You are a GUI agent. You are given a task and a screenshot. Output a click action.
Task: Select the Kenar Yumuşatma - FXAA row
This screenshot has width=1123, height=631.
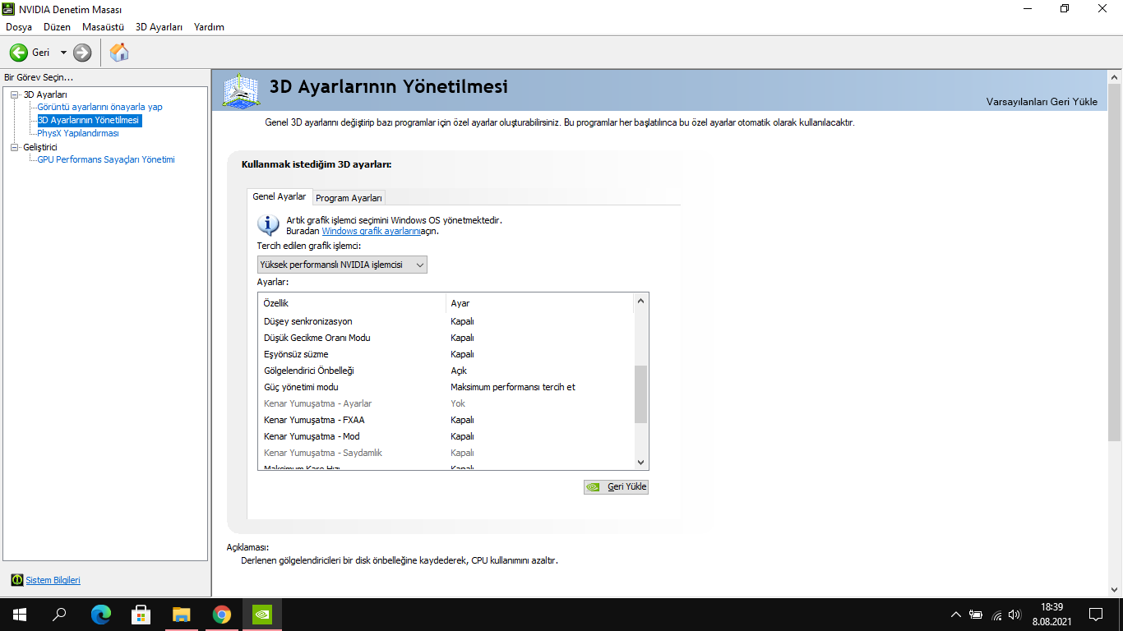coord(446,420)
